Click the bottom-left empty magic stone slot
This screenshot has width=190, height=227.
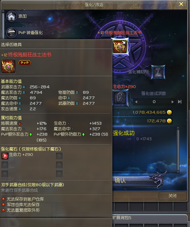click(5, 174)
